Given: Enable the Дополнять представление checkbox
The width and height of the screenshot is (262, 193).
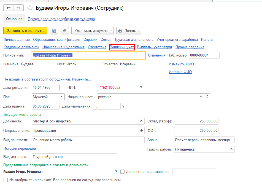Looking at the screenshot, I should [123, 172].
